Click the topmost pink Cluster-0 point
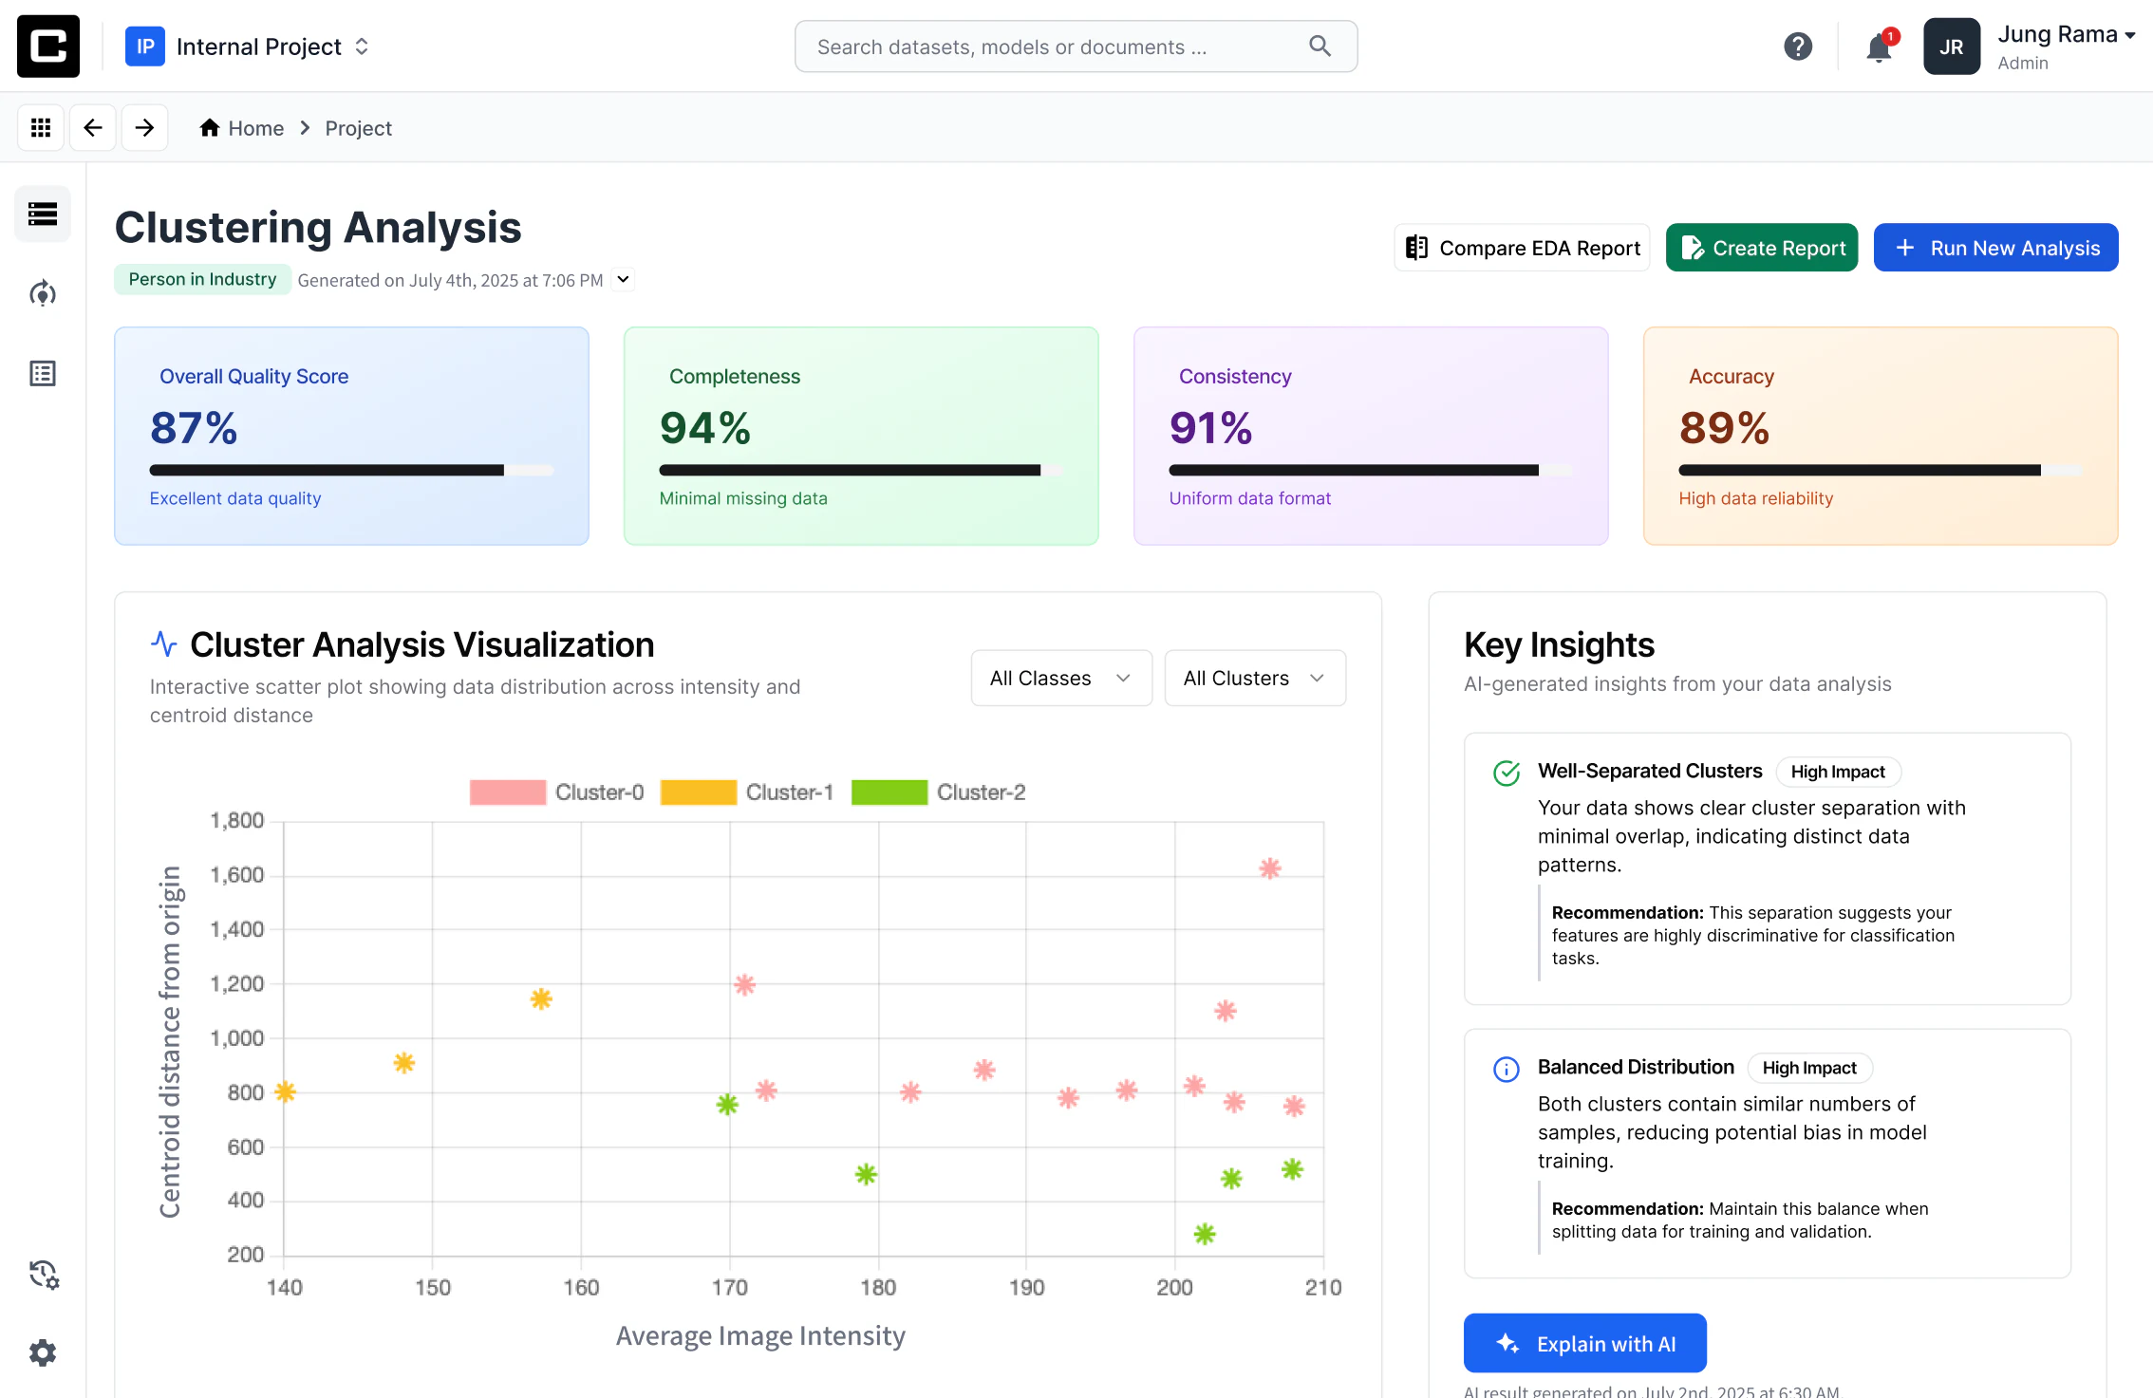The image size is (2153, 1398). [1270, 868]
